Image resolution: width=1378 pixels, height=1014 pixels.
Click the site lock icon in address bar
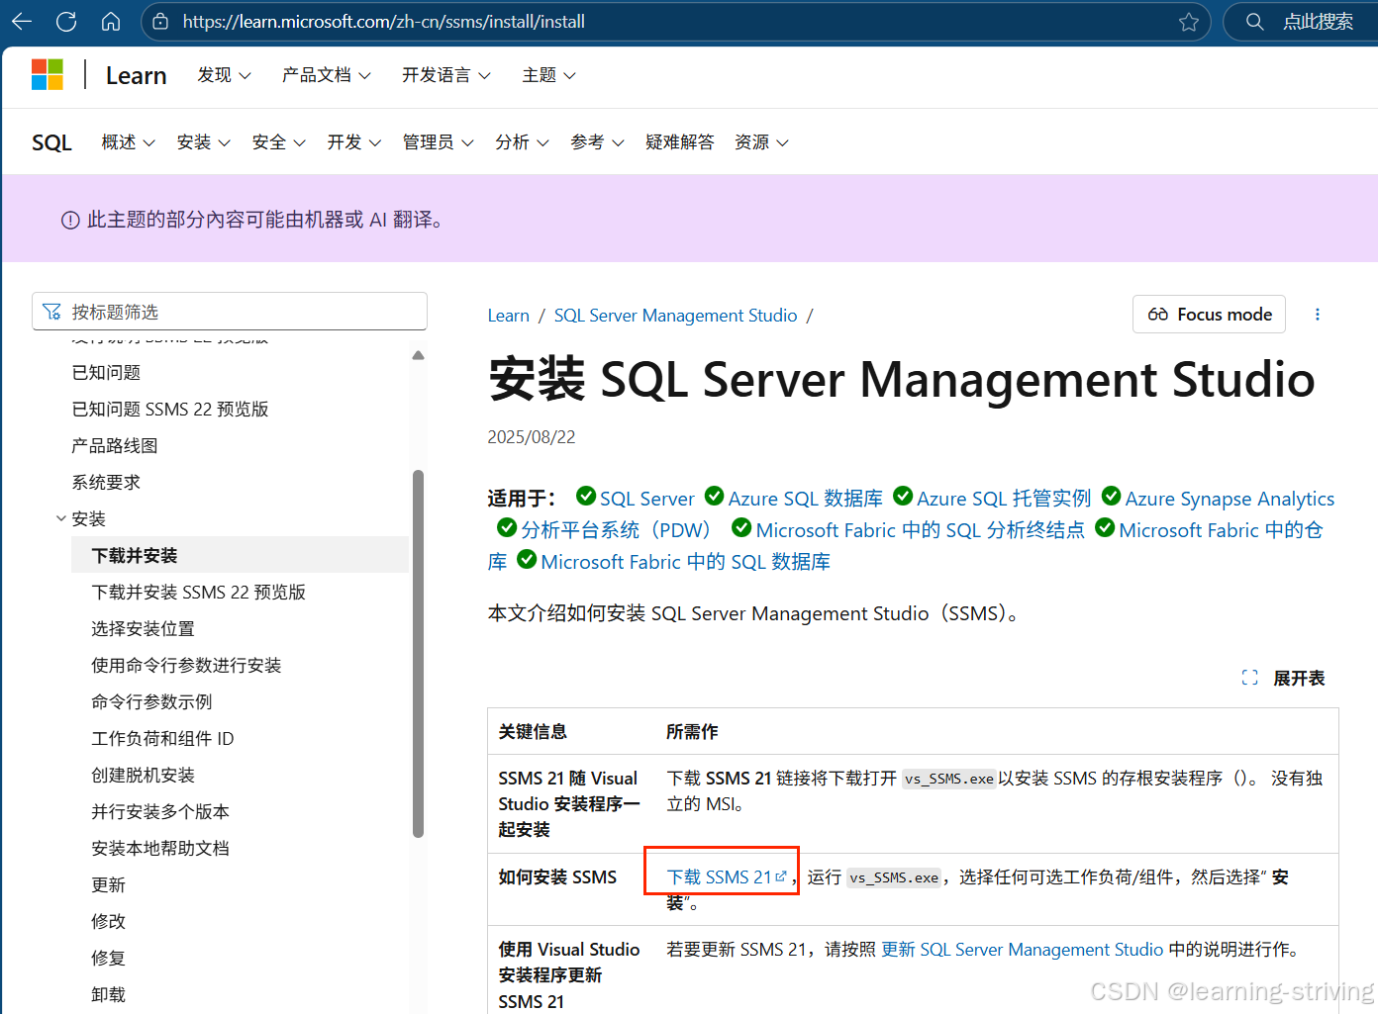[160, 21]
